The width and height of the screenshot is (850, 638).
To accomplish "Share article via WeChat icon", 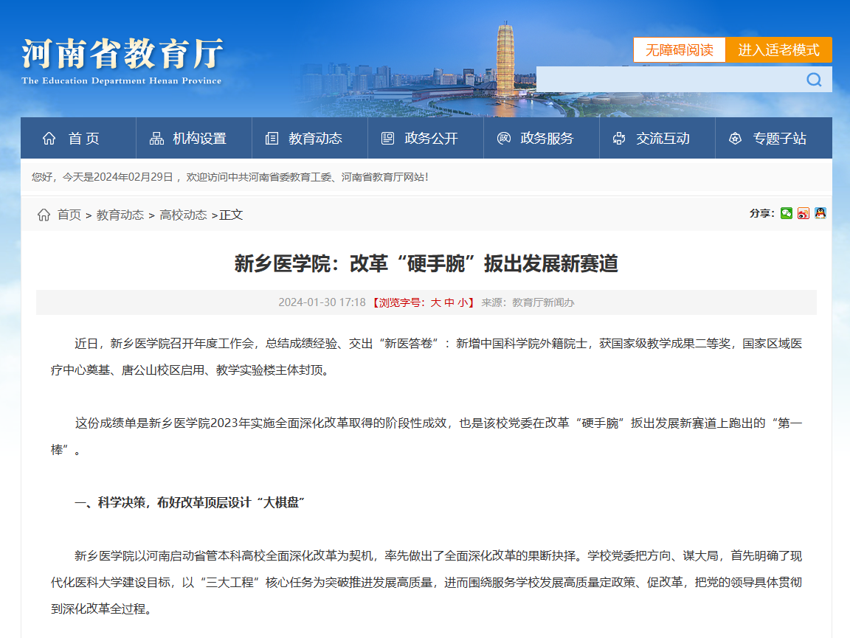I will [x=787, y=213].
